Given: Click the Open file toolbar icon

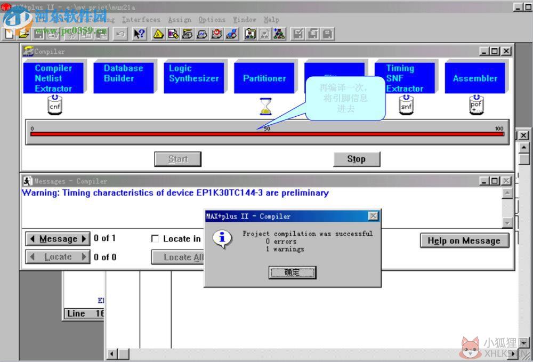Looking at the screenshot, I should coord(24,34).
